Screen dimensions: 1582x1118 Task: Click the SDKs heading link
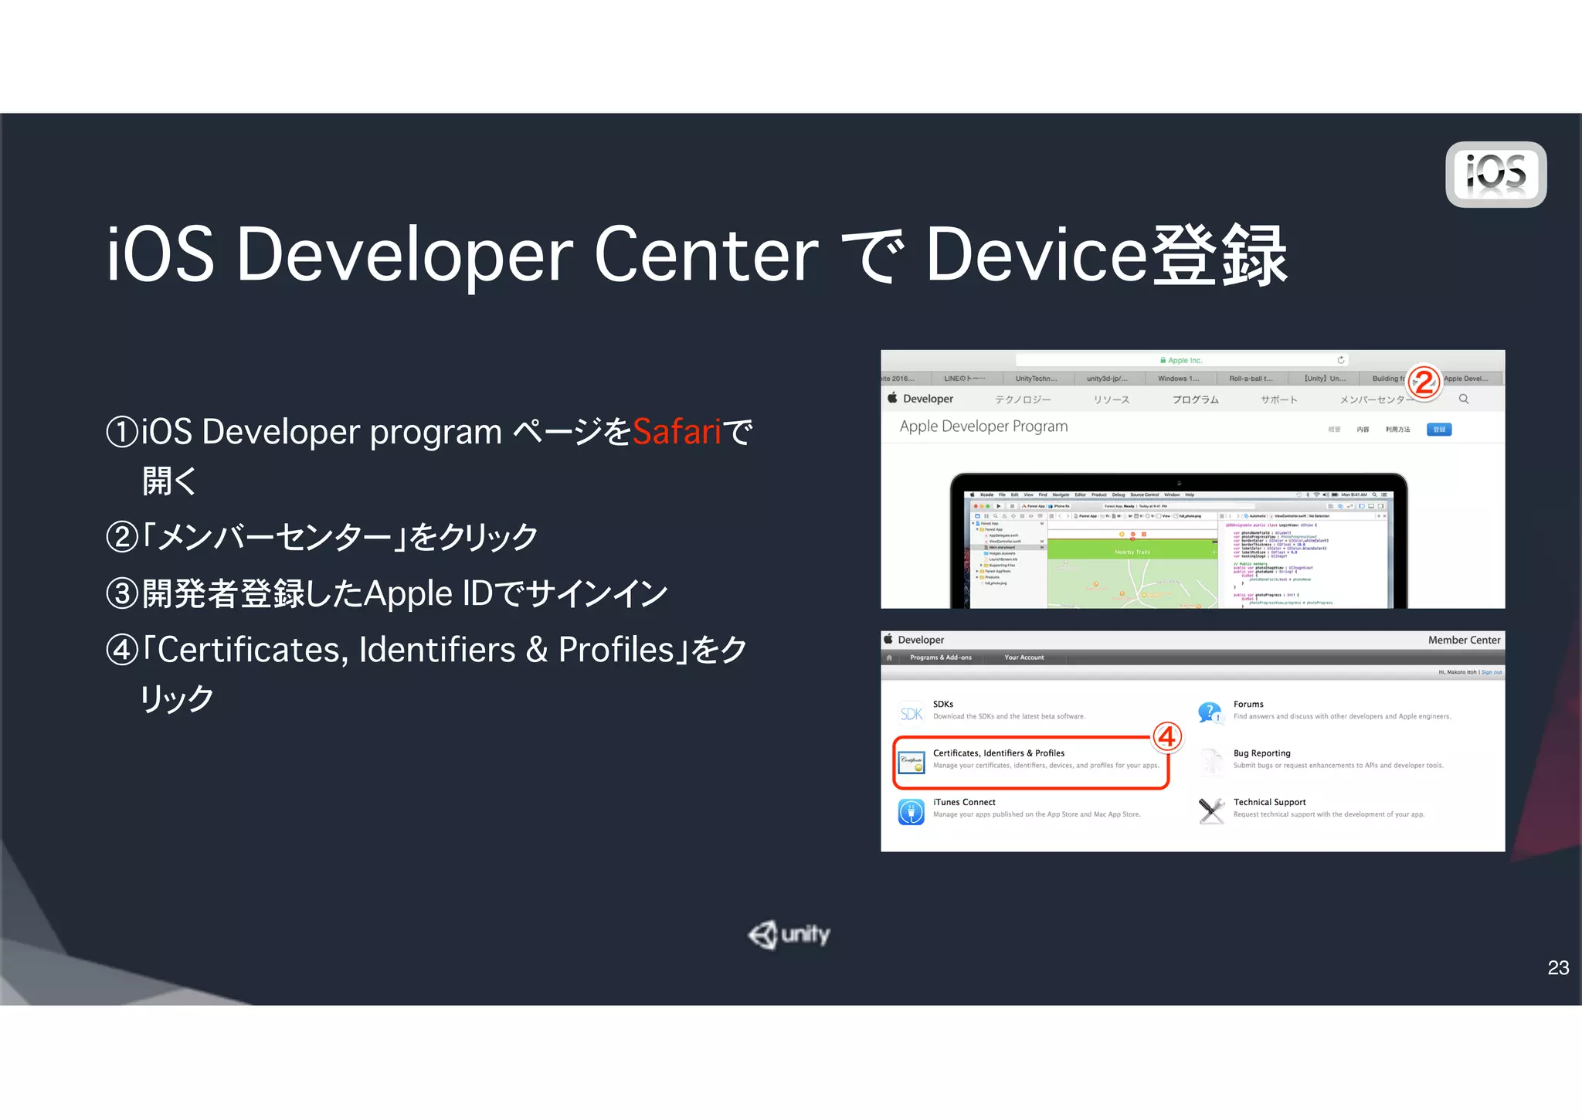tap(942, 704)
